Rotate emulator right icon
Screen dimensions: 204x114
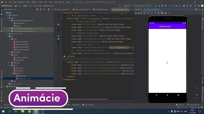point(148,13)
